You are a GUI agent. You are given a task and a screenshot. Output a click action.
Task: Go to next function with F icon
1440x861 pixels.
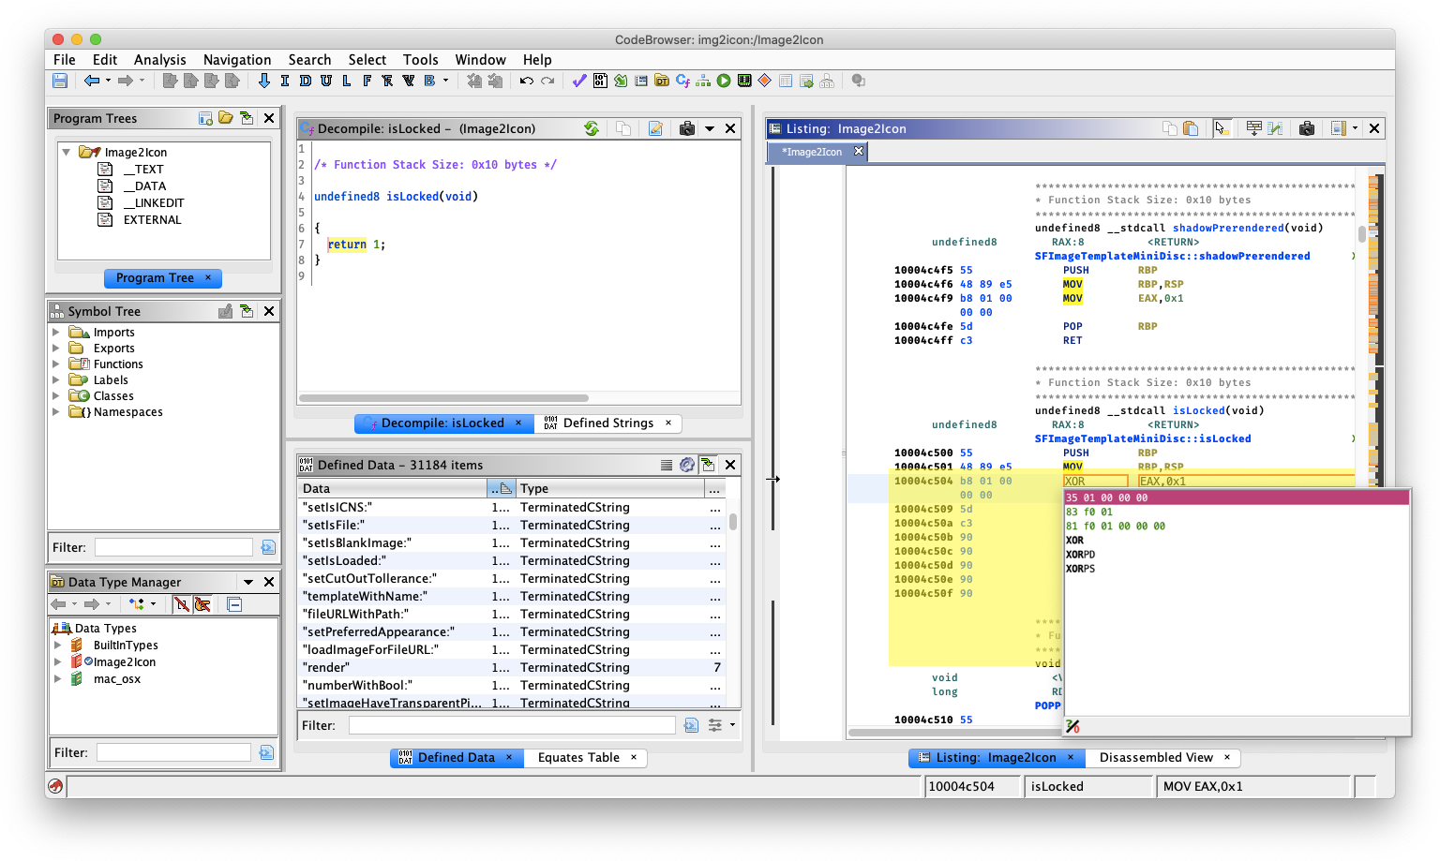[367, 81]
